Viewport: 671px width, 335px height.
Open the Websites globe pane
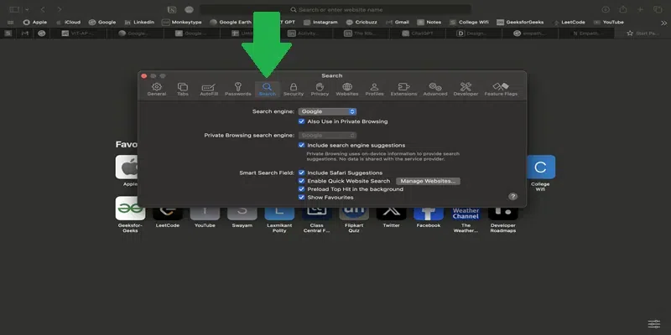coord(346,89)
